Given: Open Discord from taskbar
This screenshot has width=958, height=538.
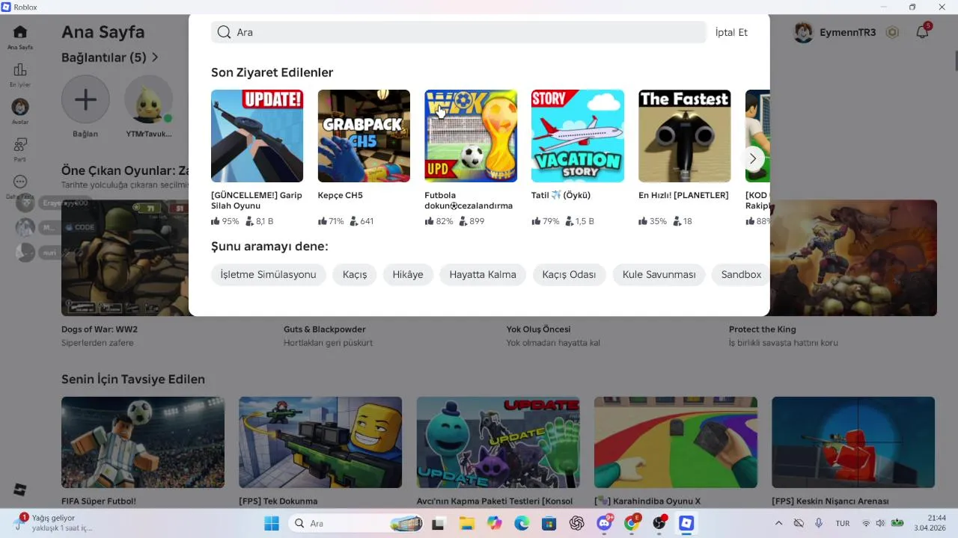Looking at the screenshot, I should pos(604,523).
